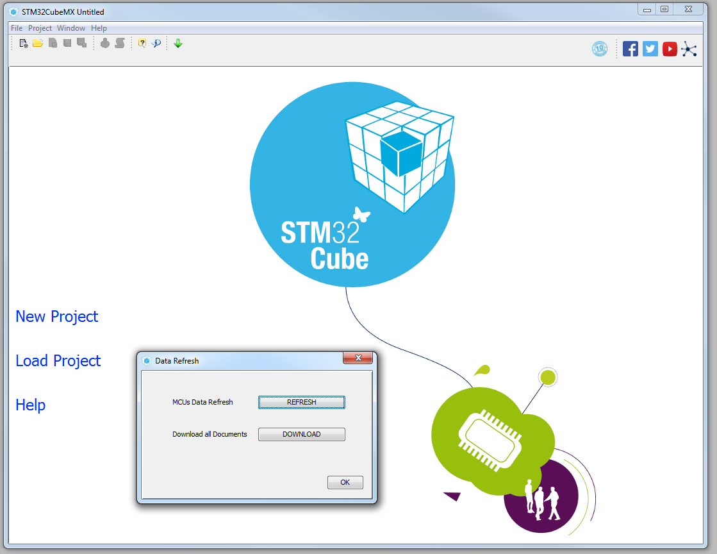Click the grayed Save Project As icon
This screenshot has height=554, width=717.
pos(82,43)
